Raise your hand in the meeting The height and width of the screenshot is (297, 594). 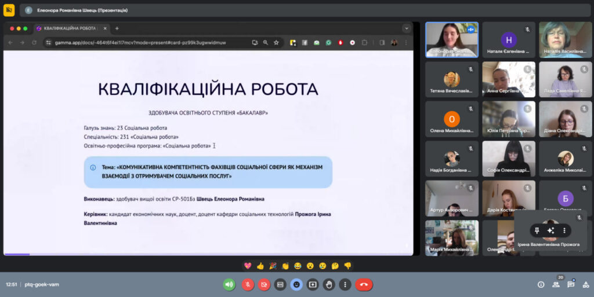click(x=329, y=284)
